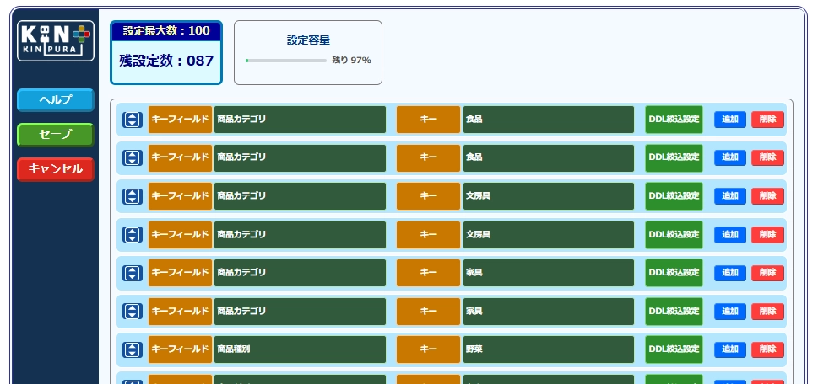
Task: Click the 設定容量 progress bar
Action: pyautogui.click(x=286, y=61)
